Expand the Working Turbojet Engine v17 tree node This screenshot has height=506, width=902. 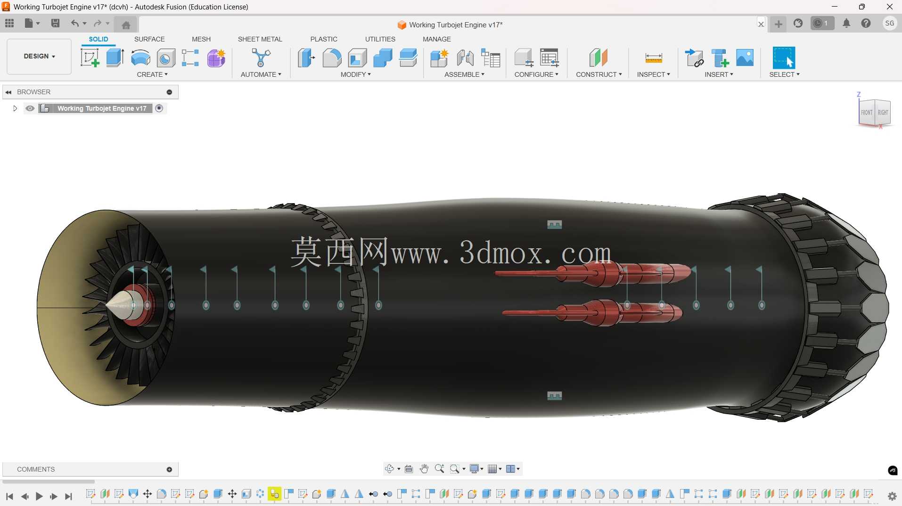[15, 108]
